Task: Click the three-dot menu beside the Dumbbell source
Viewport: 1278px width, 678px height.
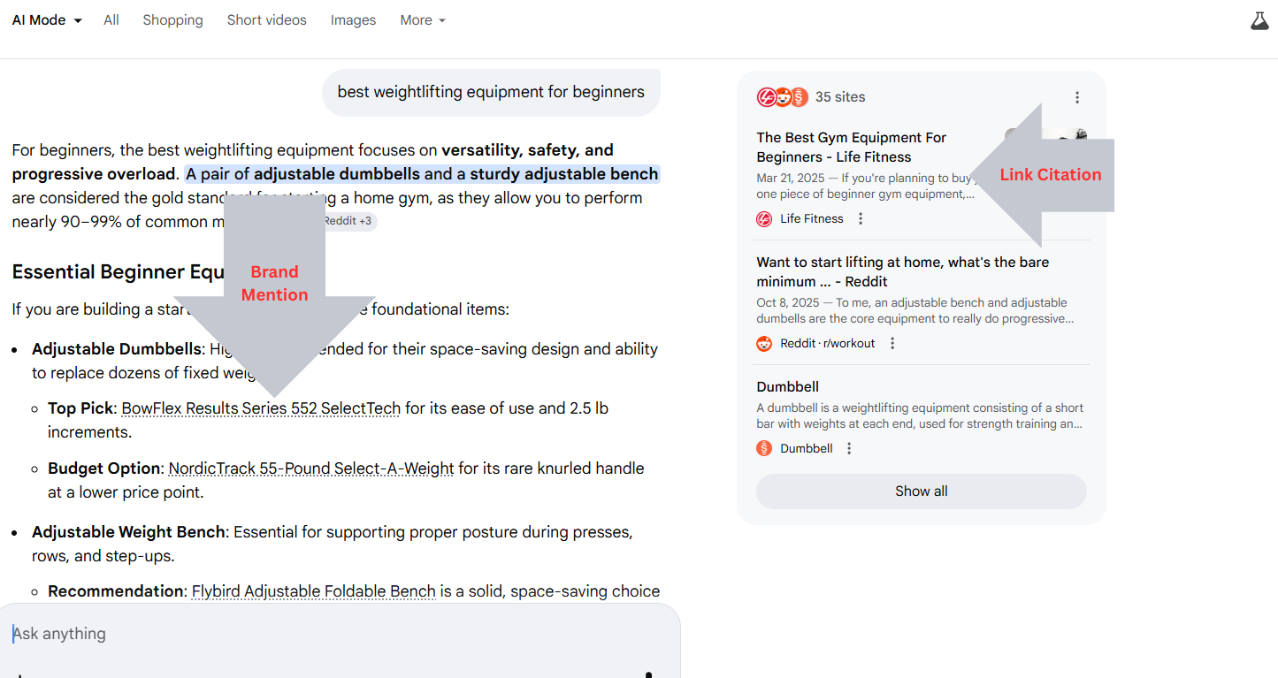Action: [x=849, y=448]
